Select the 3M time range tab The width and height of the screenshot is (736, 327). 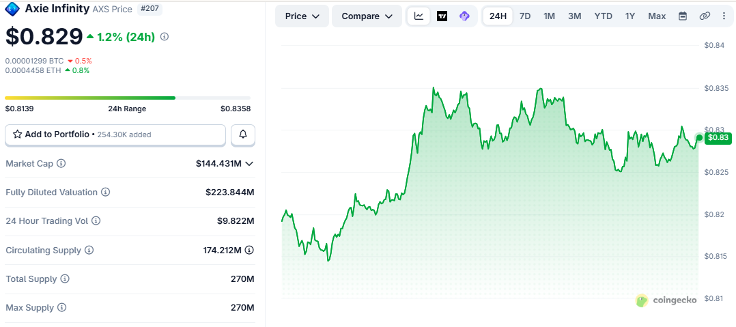(x=575, y=16)
